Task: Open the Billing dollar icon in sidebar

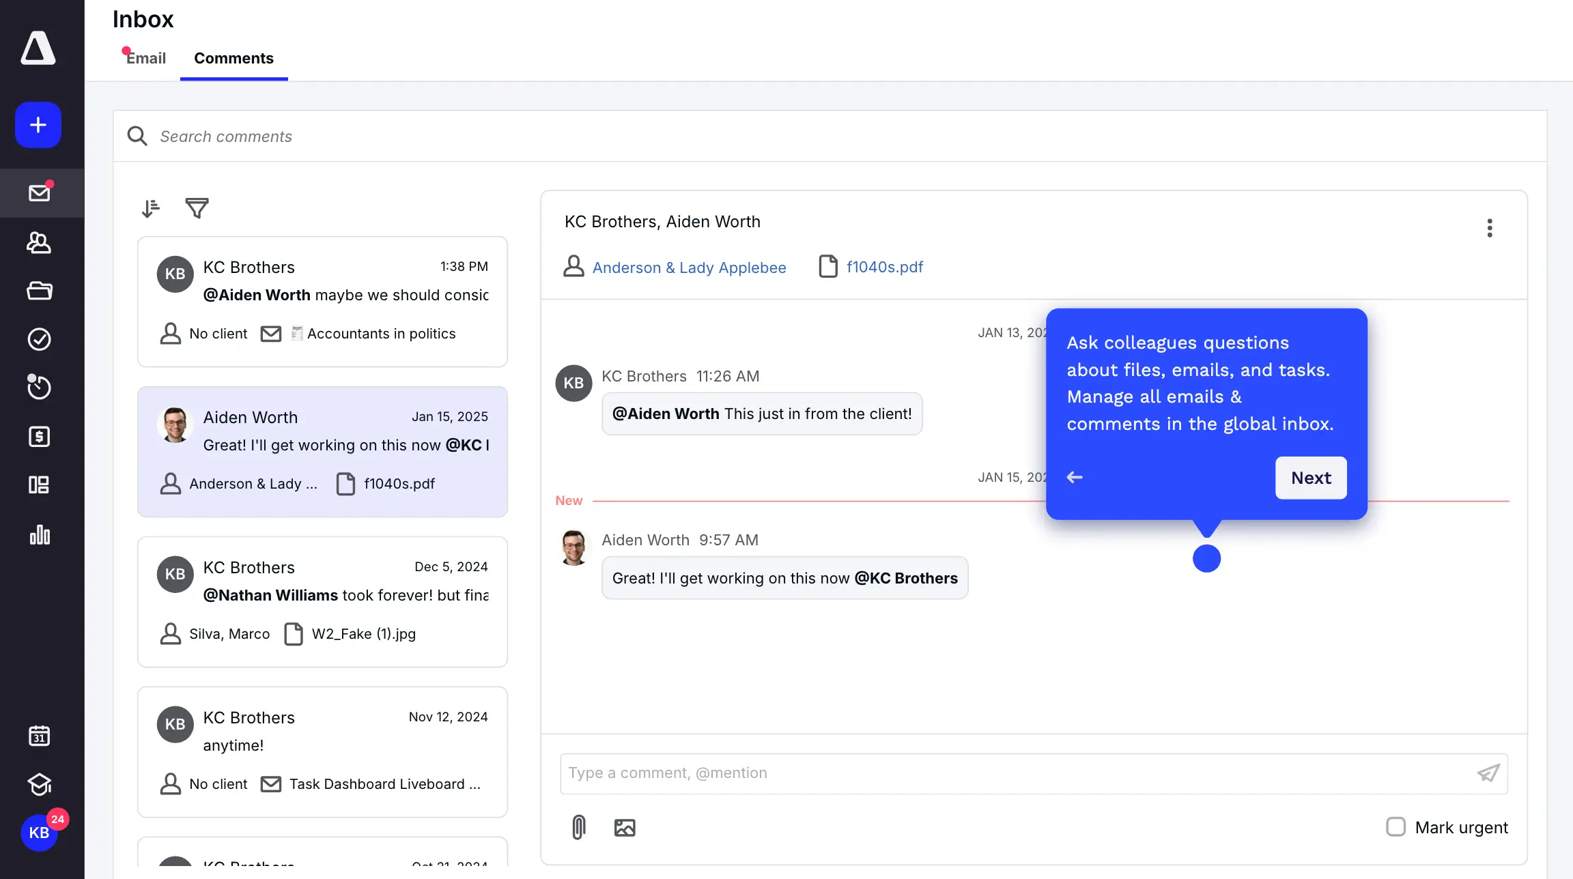Action: [39, 436]
